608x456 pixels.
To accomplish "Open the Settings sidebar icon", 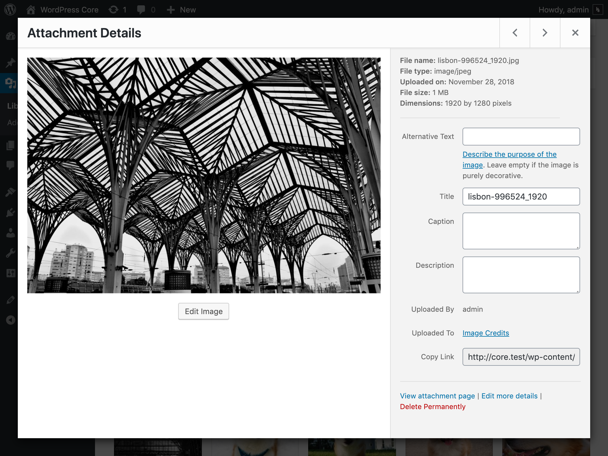I will [10, 273].
